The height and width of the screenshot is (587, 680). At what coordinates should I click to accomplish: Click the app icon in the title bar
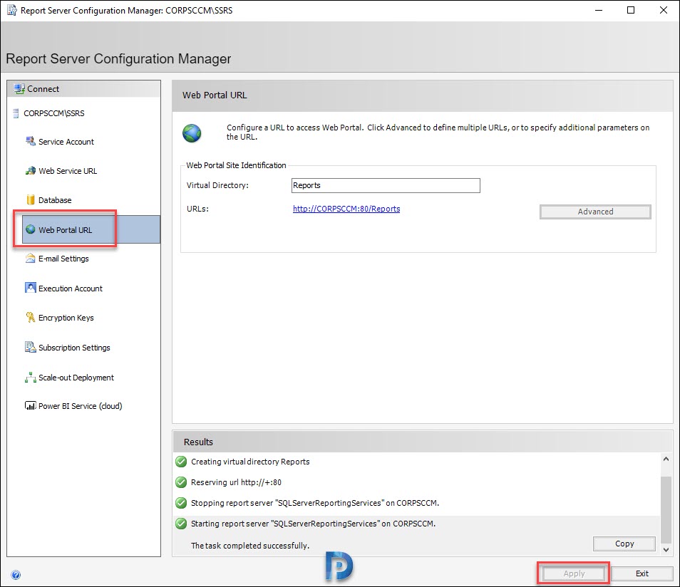pyautogui.click(x=12, y=10)
